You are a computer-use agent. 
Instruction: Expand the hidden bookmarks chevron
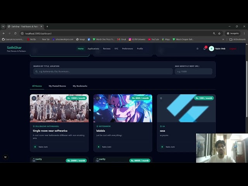point(223,40)
